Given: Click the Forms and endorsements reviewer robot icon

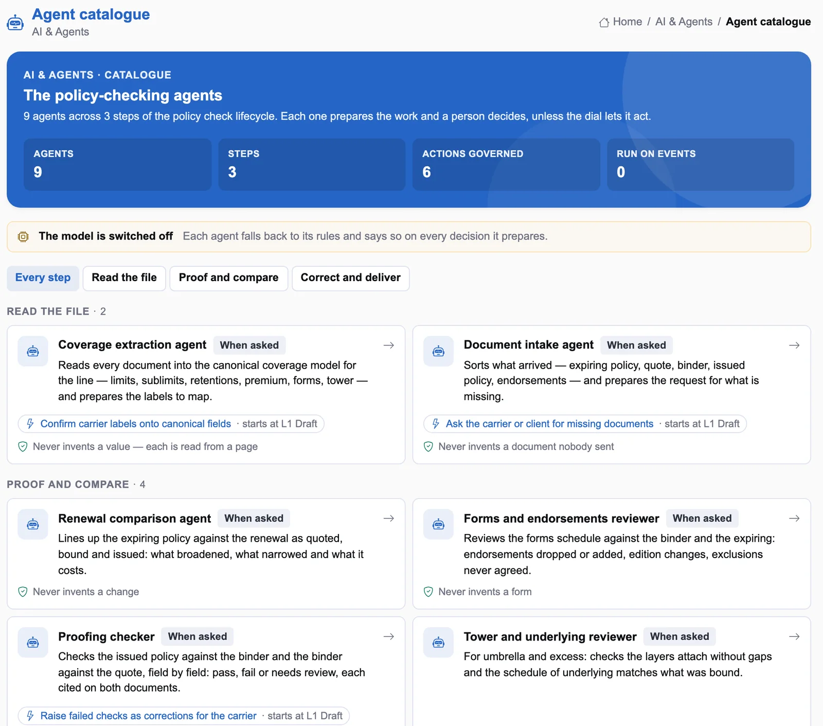Looking at the screenshot, I should 438,525.
